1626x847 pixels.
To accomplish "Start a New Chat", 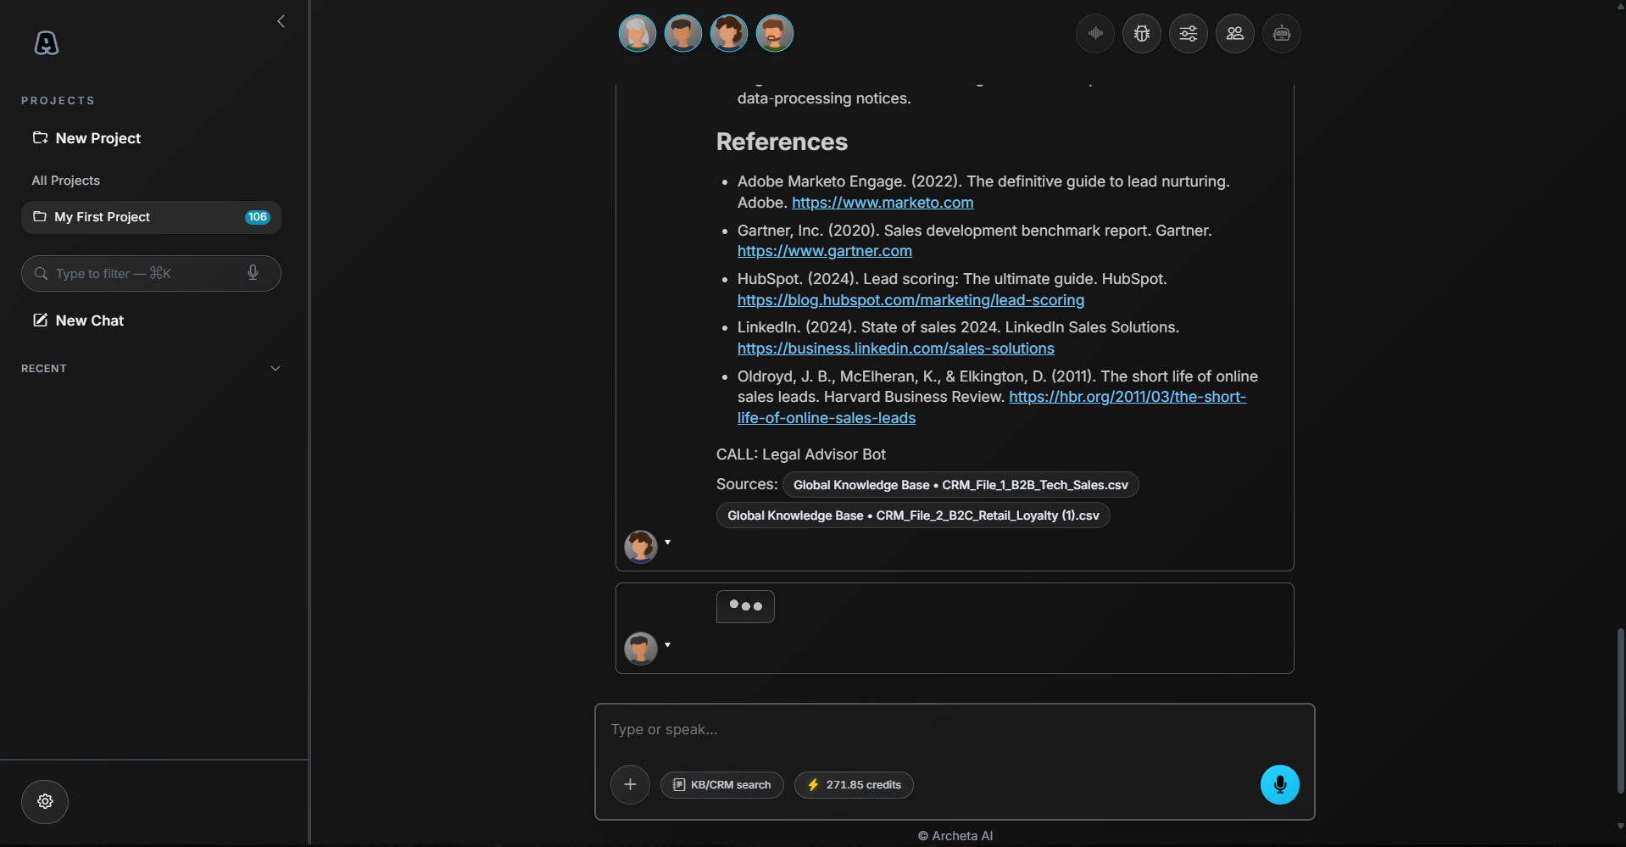I will tap(78, 320).
